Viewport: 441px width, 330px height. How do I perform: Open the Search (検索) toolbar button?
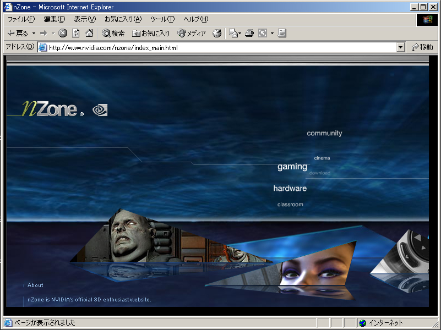point(113,34)
